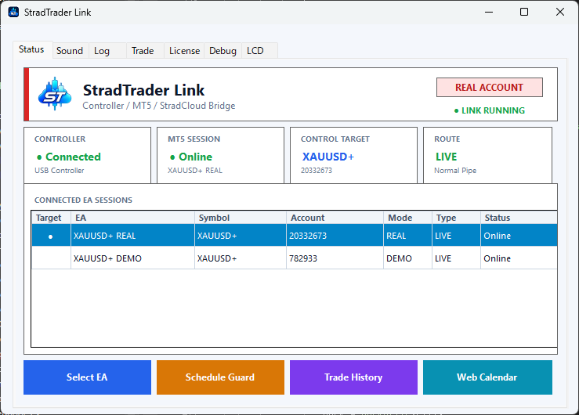Click the Select EA button

tap(87, 377)
